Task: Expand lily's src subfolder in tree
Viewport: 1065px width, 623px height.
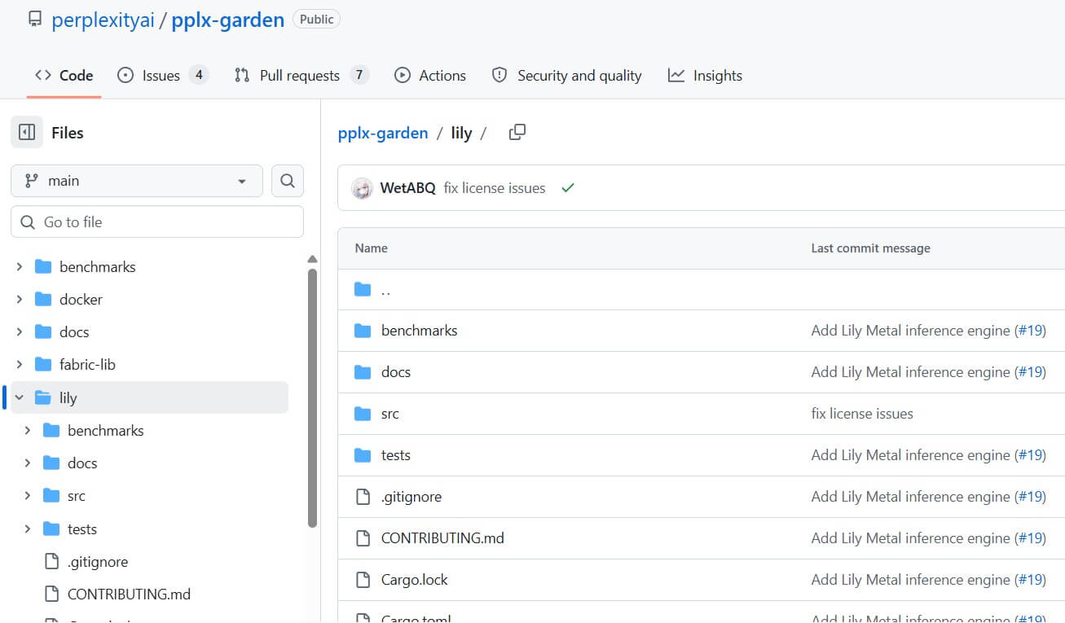Action: (x=28, y=496)
